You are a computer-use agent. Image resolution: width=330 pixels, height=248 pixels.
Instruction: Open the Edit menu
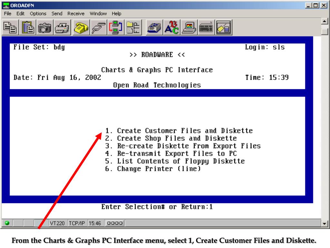pyautogui.click(x=20, y=14)
